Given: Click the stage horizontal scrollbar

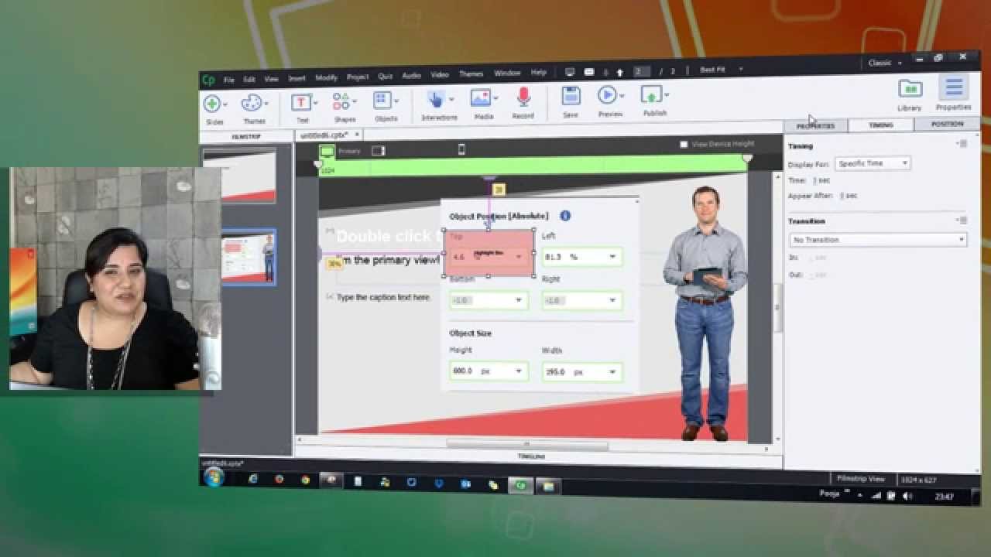Looking at the screenshot, I should pos(527,445).
